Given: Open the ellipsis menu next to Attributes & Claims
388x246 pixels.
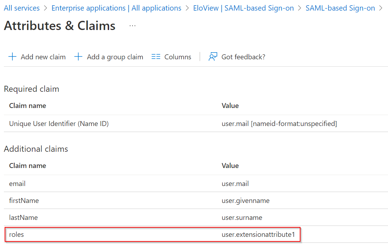Looking at the screenshot, I should pyautogui.click(x=133, y=26).
